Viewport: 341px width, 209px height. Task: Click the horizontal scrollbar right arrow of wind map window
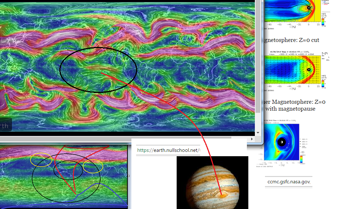pyautogui.click(x=252, y=139)
